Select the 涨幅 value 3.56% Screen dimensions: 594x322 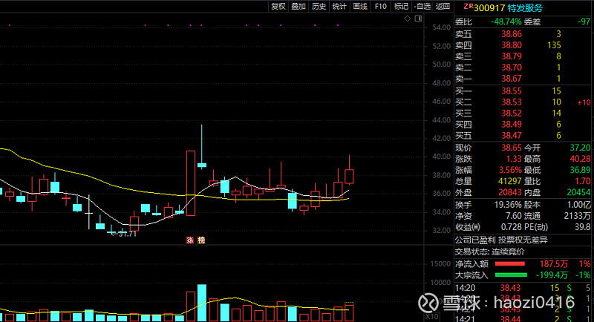click(x=510, y=170)
